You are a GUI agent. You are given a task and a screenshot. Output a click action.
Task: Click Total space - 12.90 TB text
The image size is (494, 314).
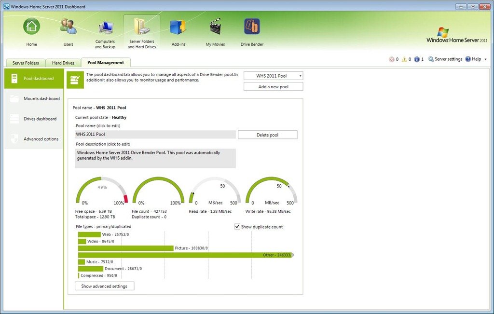point(95,217)
